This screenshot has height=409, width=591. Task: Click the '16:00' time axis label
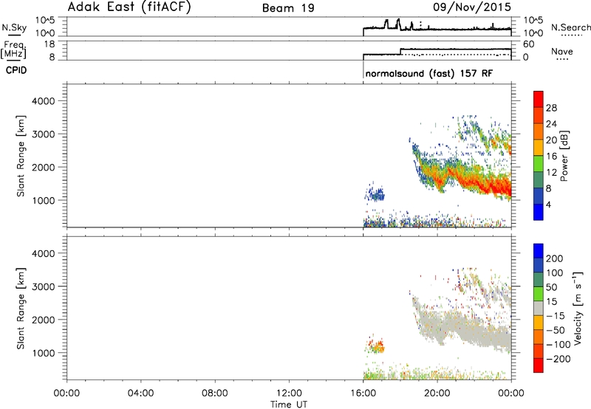363,393
